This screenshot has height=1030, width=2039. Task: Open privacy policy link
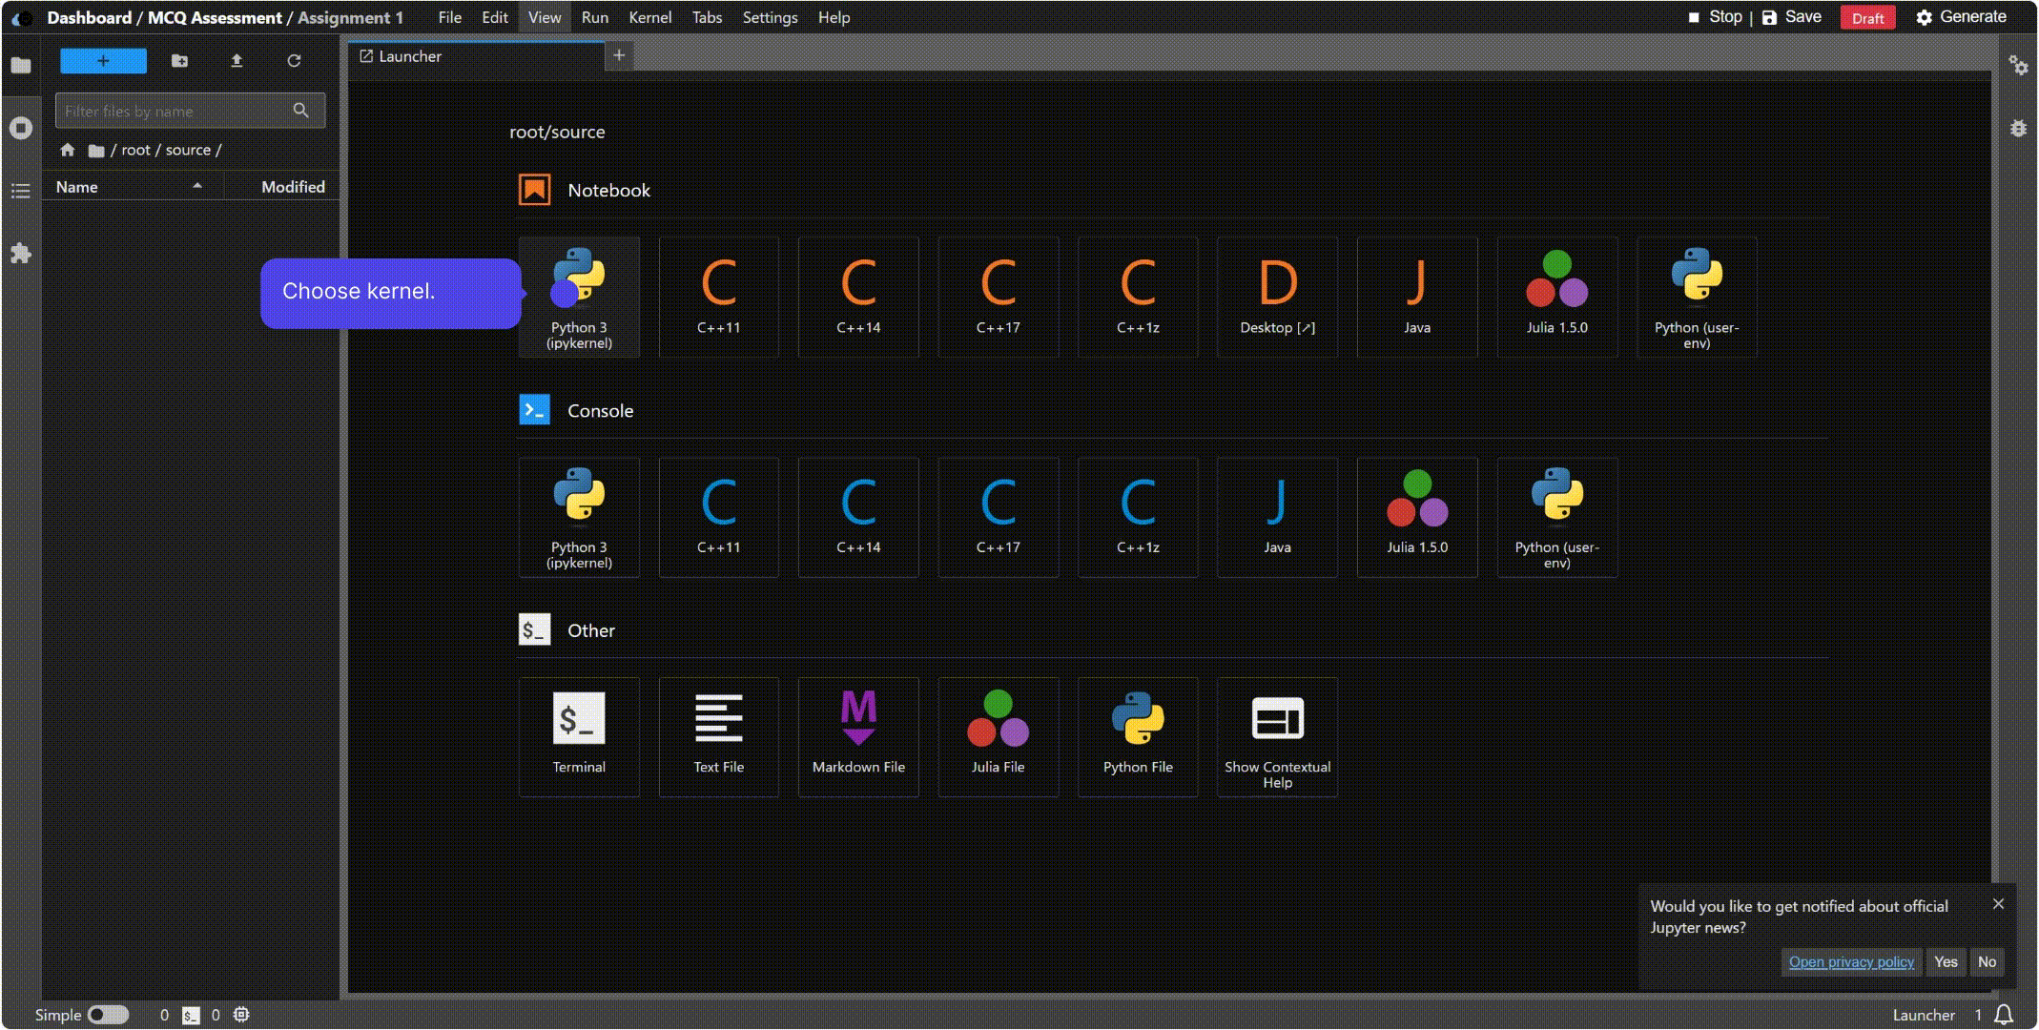(1851, 961)
